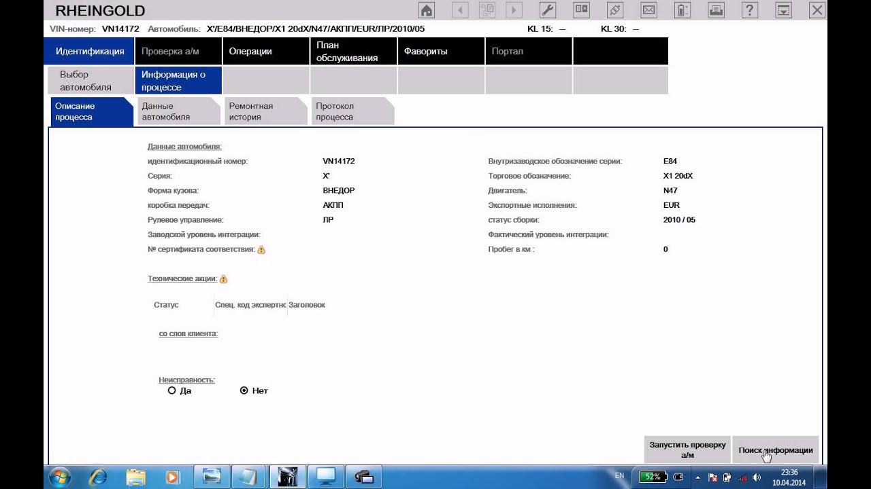
Task: Open План обслуживания tab
Action: pyautogui.click(x=353, y=51)
